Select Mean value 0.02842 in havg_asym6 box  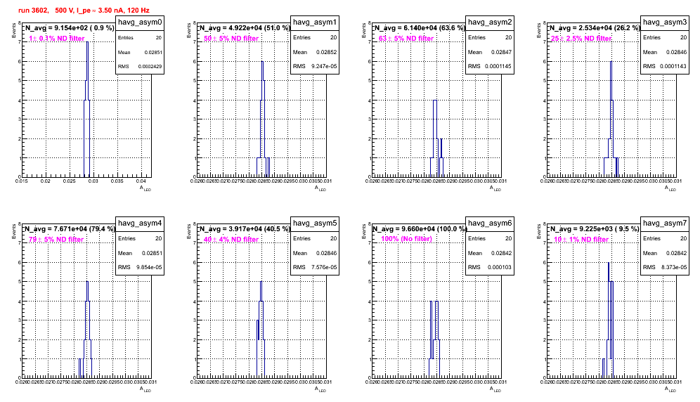click(501, 253)
